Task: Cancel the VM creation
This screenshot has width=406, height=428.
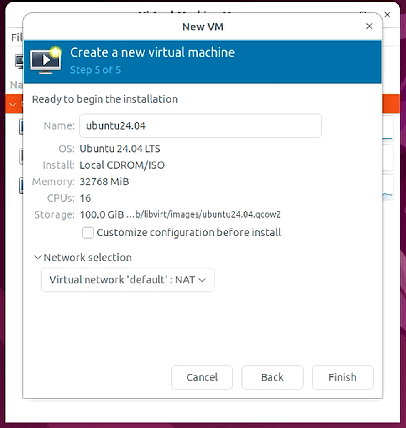Action: pos(202,377)
